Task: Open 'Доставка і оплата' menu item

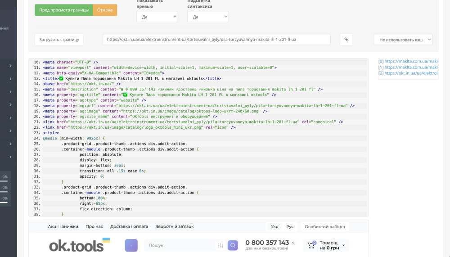Action: pos(129,226)
